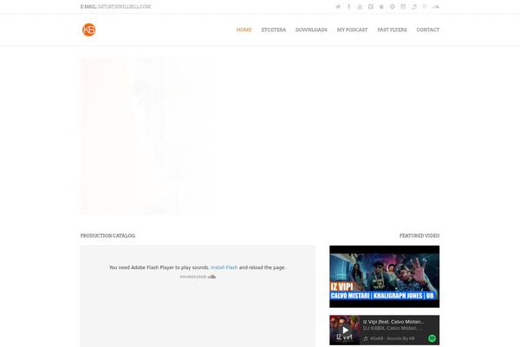This screenshot has height=347, width=520.
Task: Open the My Podcast menu item
Action: (x=352, y=29)
